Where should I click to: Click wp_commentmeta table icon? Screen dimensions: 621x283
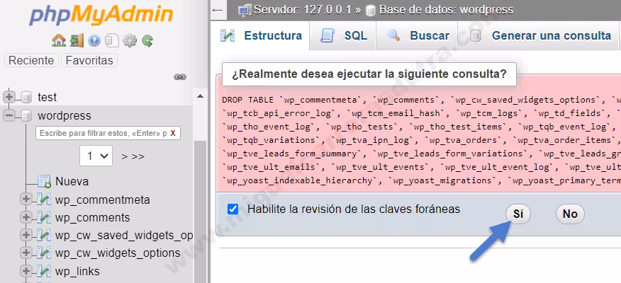pos(44,200)
